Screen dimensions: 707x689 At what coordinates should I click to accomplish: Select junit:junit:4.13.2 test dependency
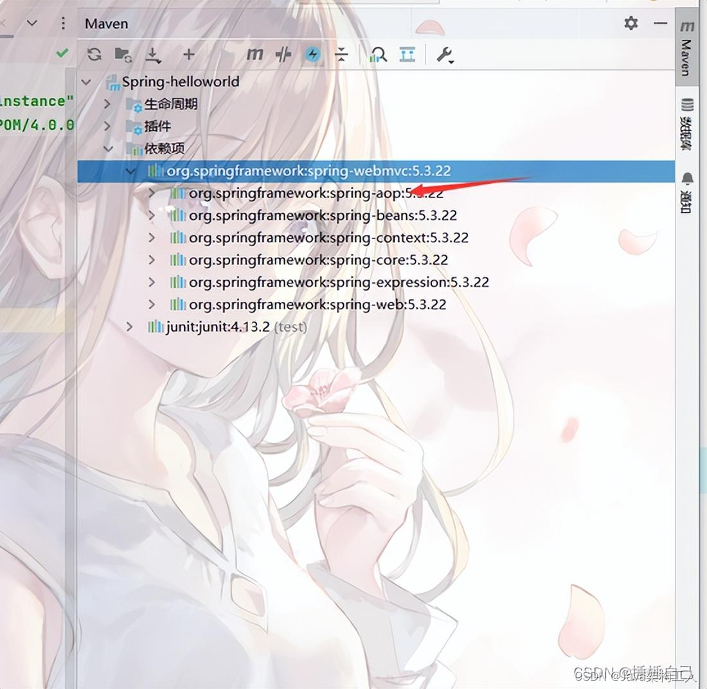(x=212, y=327)
